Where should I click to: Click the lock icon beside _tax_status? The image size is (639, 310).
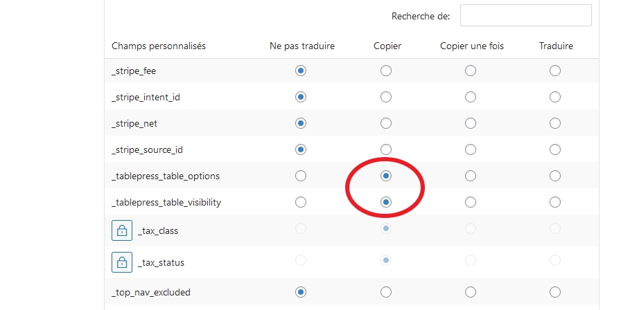(x=122, y=262)
